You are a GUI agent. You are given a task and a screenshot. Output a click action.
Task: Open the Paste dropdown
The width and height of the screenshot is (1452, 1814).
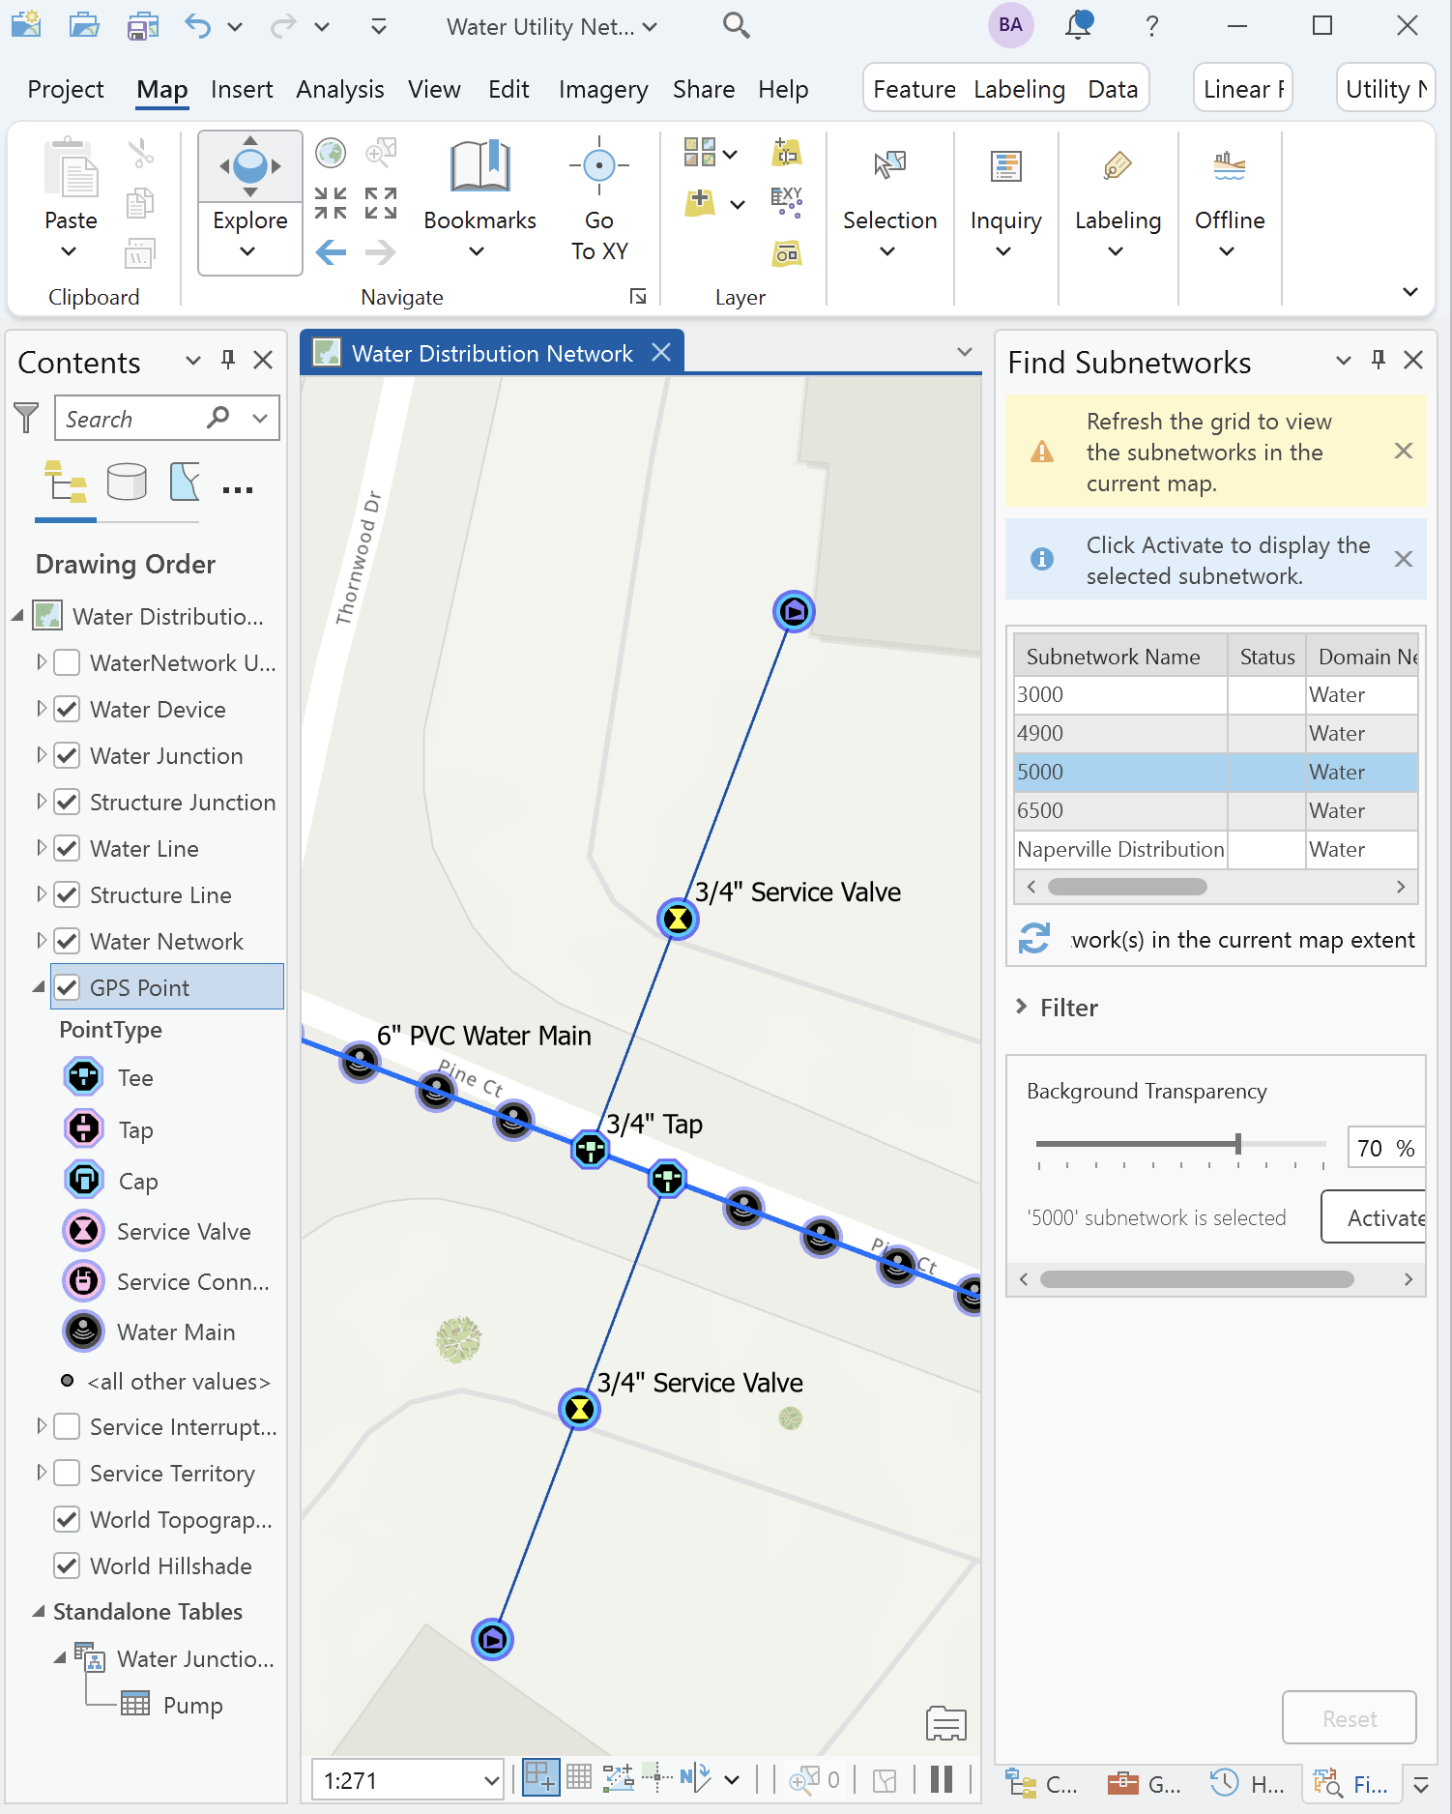[x=69, y=252]
